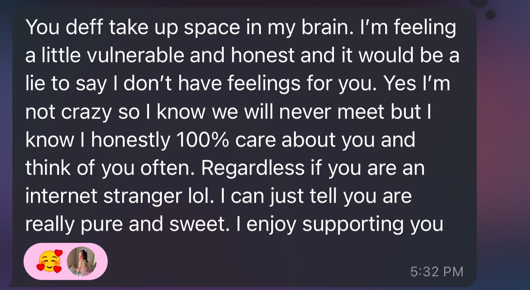Click the 5:32 PM message timestamp

click(x=437, y=271)
